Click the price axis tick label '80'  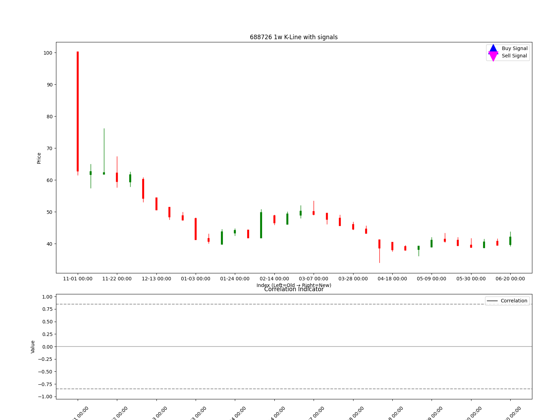[50, 117]
